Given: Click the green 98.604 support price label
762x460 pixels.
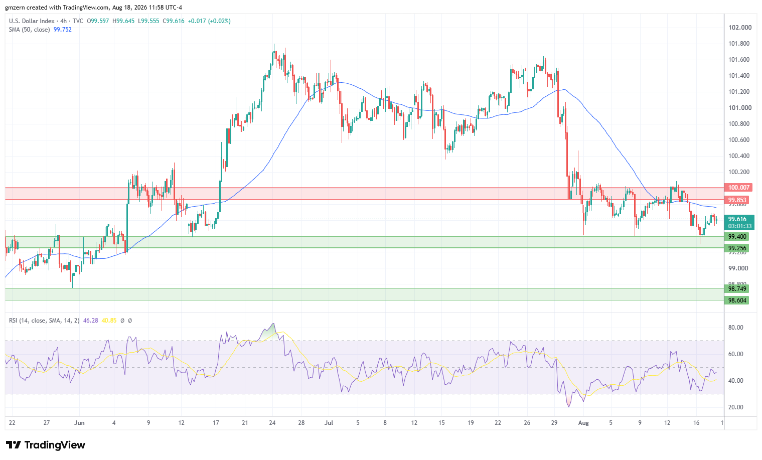Looking at the screenshot, I should coord(737,300).
